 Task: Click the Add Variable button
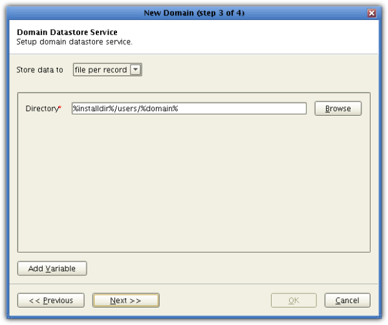click(52, 268)
